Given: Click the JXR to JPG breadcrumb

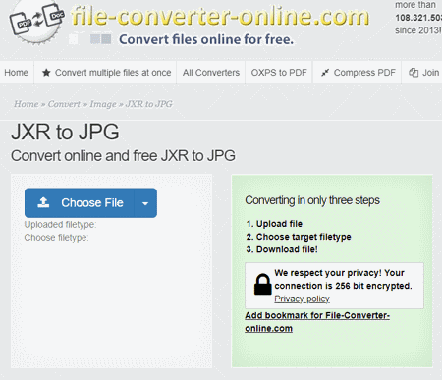Looking at the screenshot, I should click(x=149, y=104).
